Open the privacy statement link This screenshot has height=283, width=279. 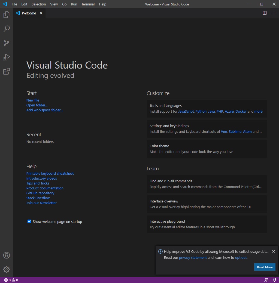(x=193, y=257)
